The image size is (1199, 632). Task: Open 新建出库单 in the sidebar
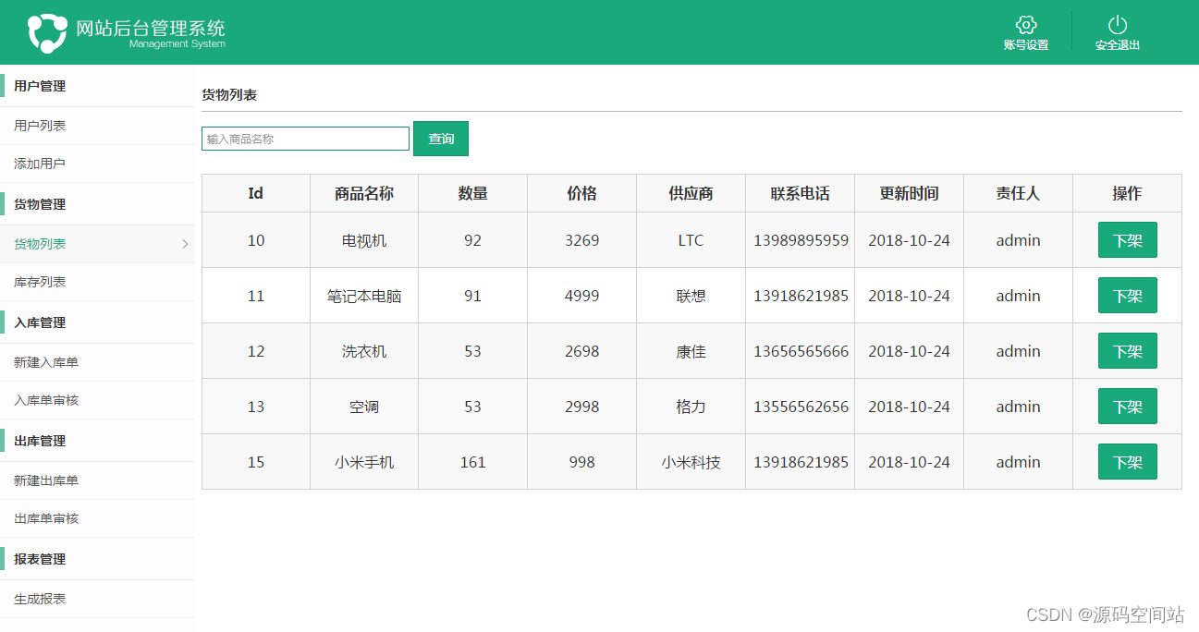pyautogui.click(x=46, y=480)
